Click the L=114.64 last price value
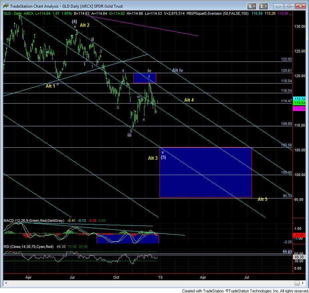309x293 pixels. (x=43, y=14)
